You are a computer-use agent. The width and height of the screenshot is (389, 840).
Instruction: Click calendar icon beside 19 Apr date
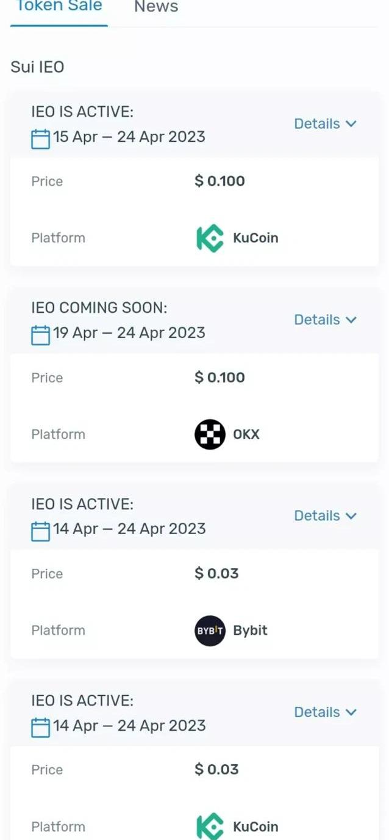click(40, 334)
